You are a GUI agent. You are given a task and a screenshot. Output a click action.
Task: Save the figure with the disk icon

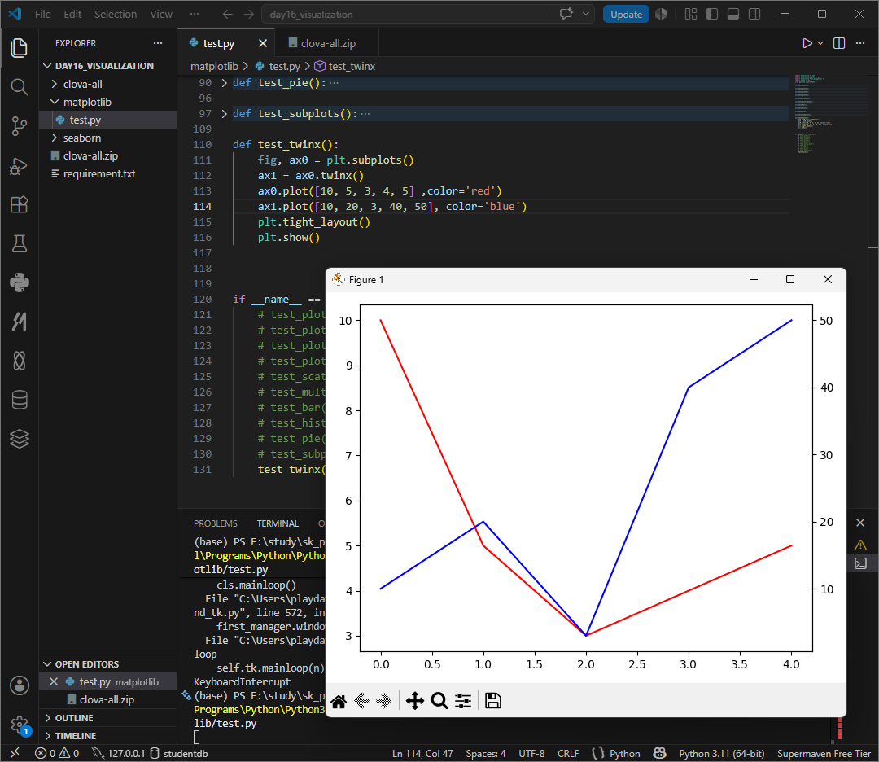tap(493, 701)
